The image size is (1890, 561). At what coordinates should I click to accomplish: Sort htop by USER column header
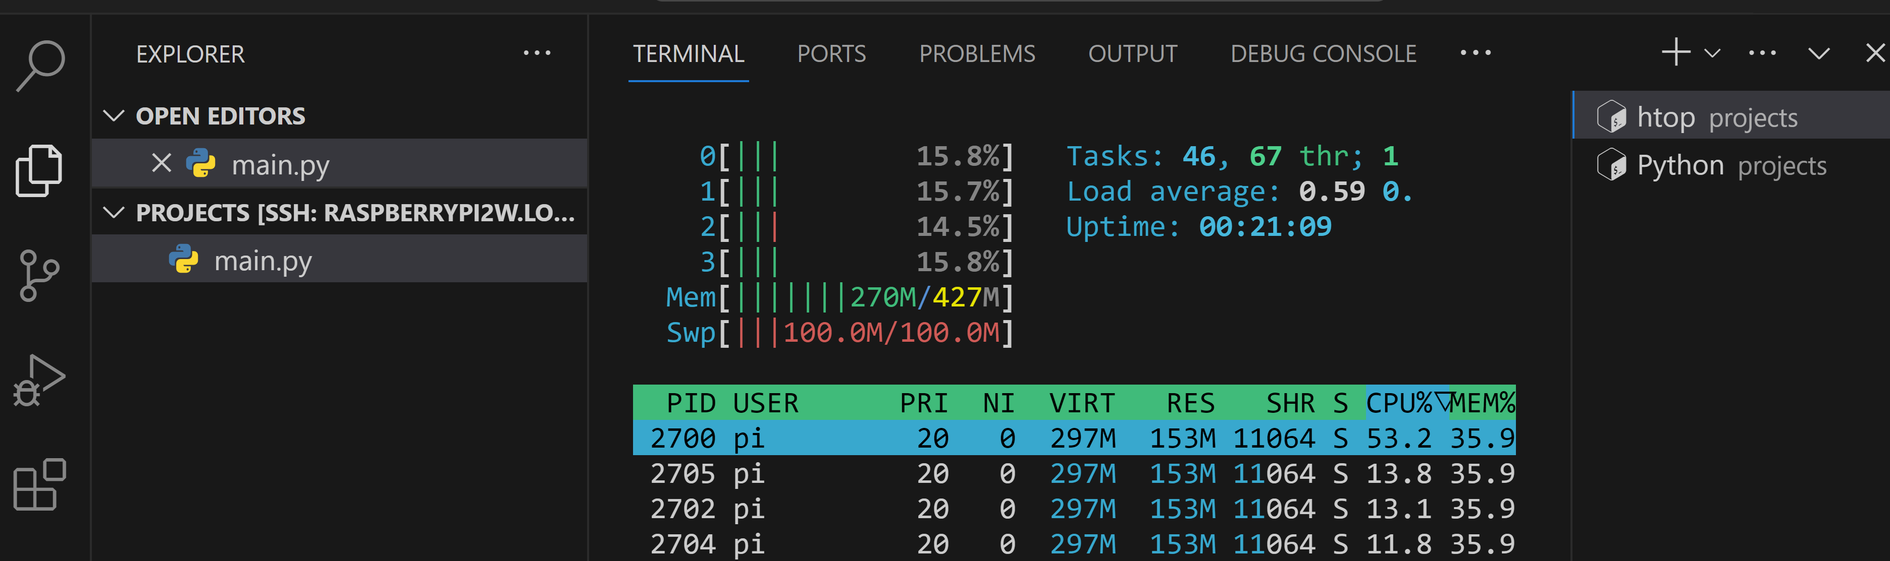tap(765, 403)
